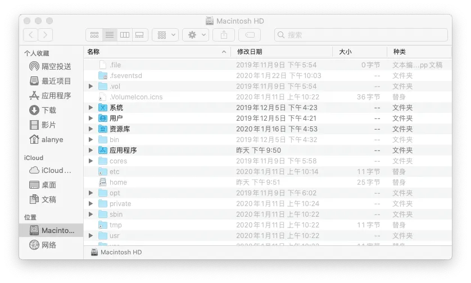Switch to gallery view
This screenshot has width=471, height=283.
(140, 35)
